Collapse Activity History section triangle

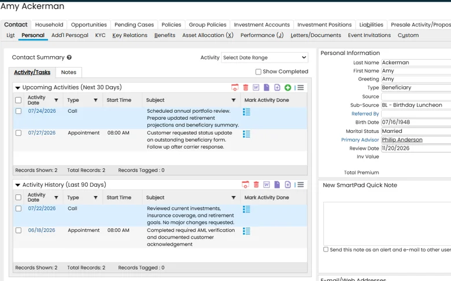coord(17,185)
